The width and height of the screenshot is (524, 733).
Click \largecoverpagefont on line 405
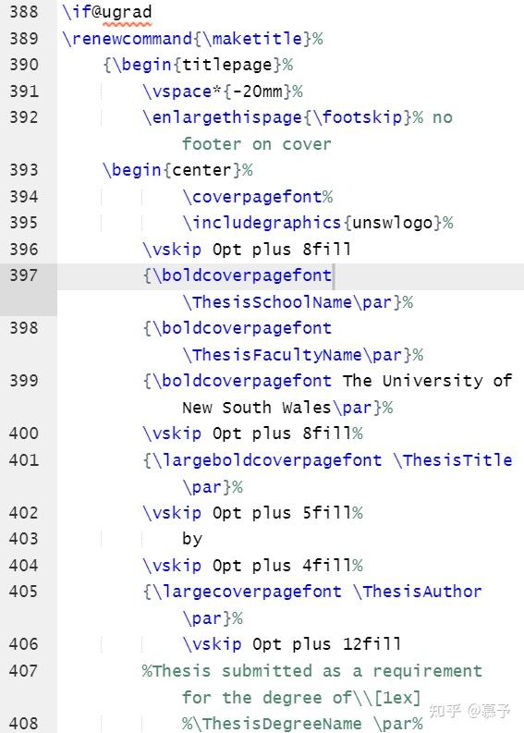248,592
